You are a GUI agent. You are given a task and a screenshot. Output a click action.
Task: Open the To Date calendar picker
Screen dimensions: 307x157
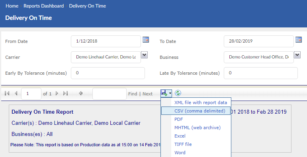(x=299, y=39)
